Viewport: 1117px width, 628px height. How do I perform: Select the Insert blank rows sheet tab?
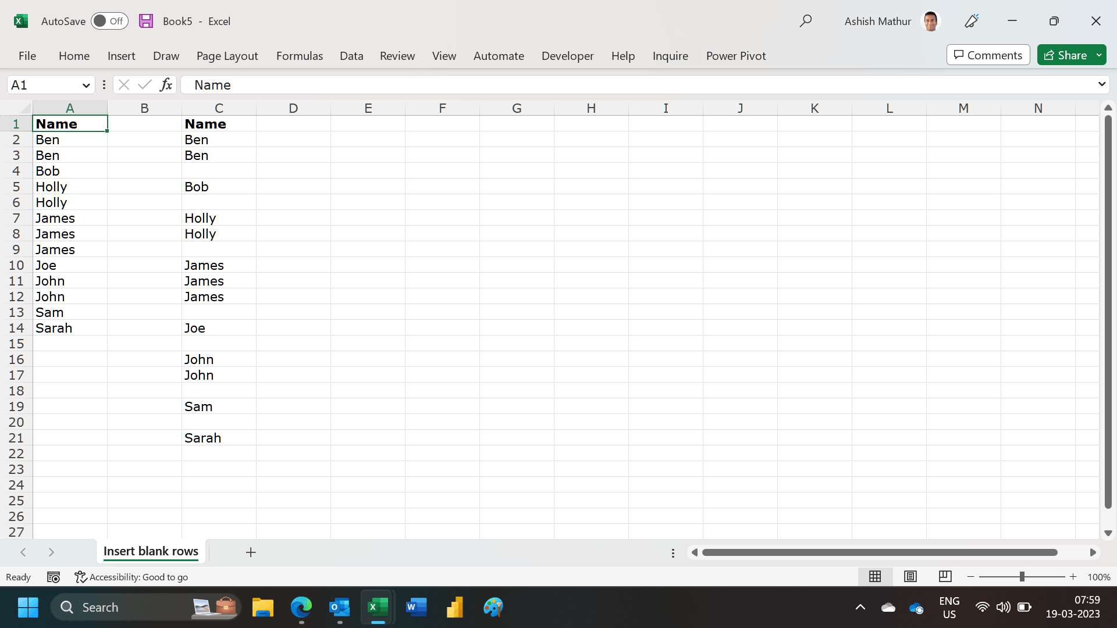[x=151, y=551]
